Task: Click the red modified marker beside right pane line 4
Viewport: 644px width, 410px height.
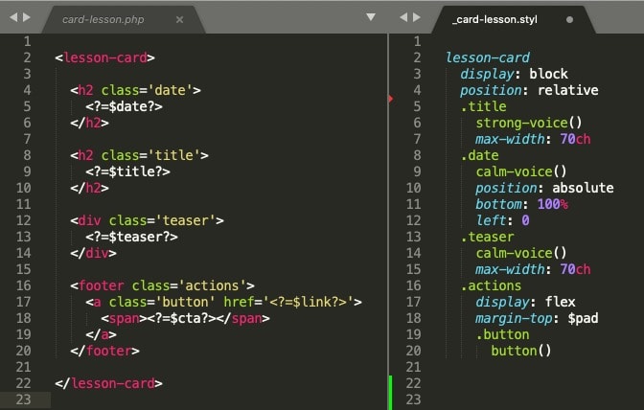Action: (391, 99)
